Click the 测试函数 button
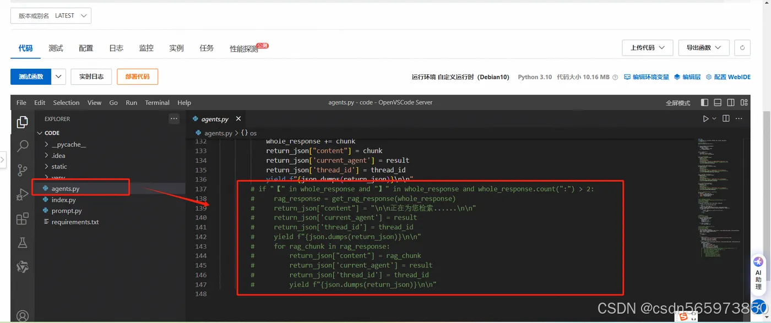This screenshot has height=323, width=771. point(31,76)
